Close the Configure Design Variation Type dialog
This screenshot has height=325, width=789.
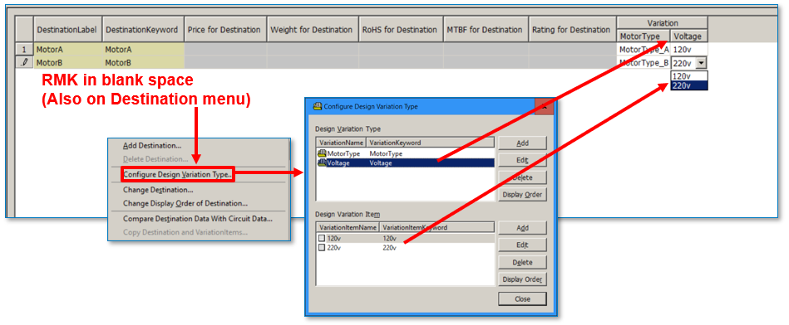(544, 106)
